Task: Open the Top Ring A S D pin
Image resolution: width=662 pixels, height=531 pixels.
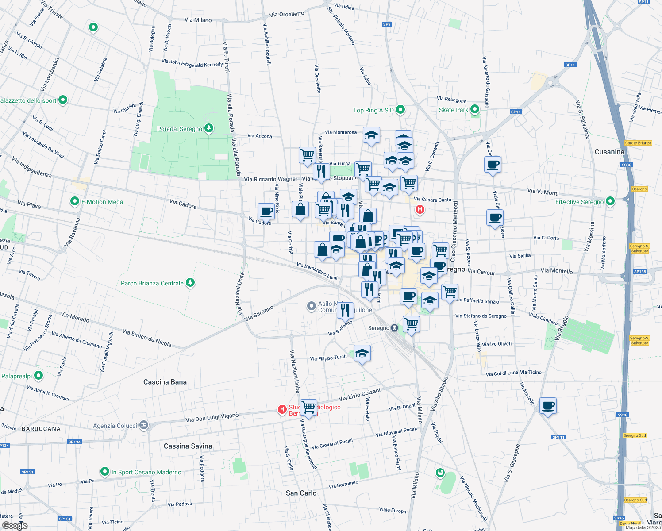Action: pos(400,110)
